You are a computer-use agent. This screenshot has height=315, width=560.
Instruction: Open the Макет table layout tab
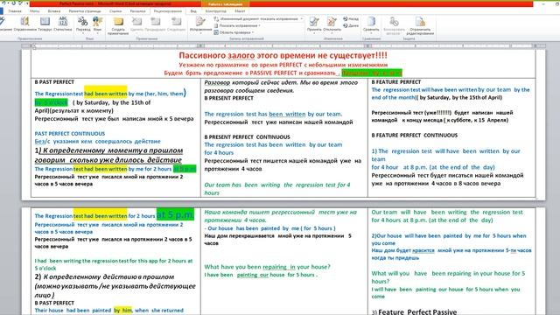[x=240, y=11]
